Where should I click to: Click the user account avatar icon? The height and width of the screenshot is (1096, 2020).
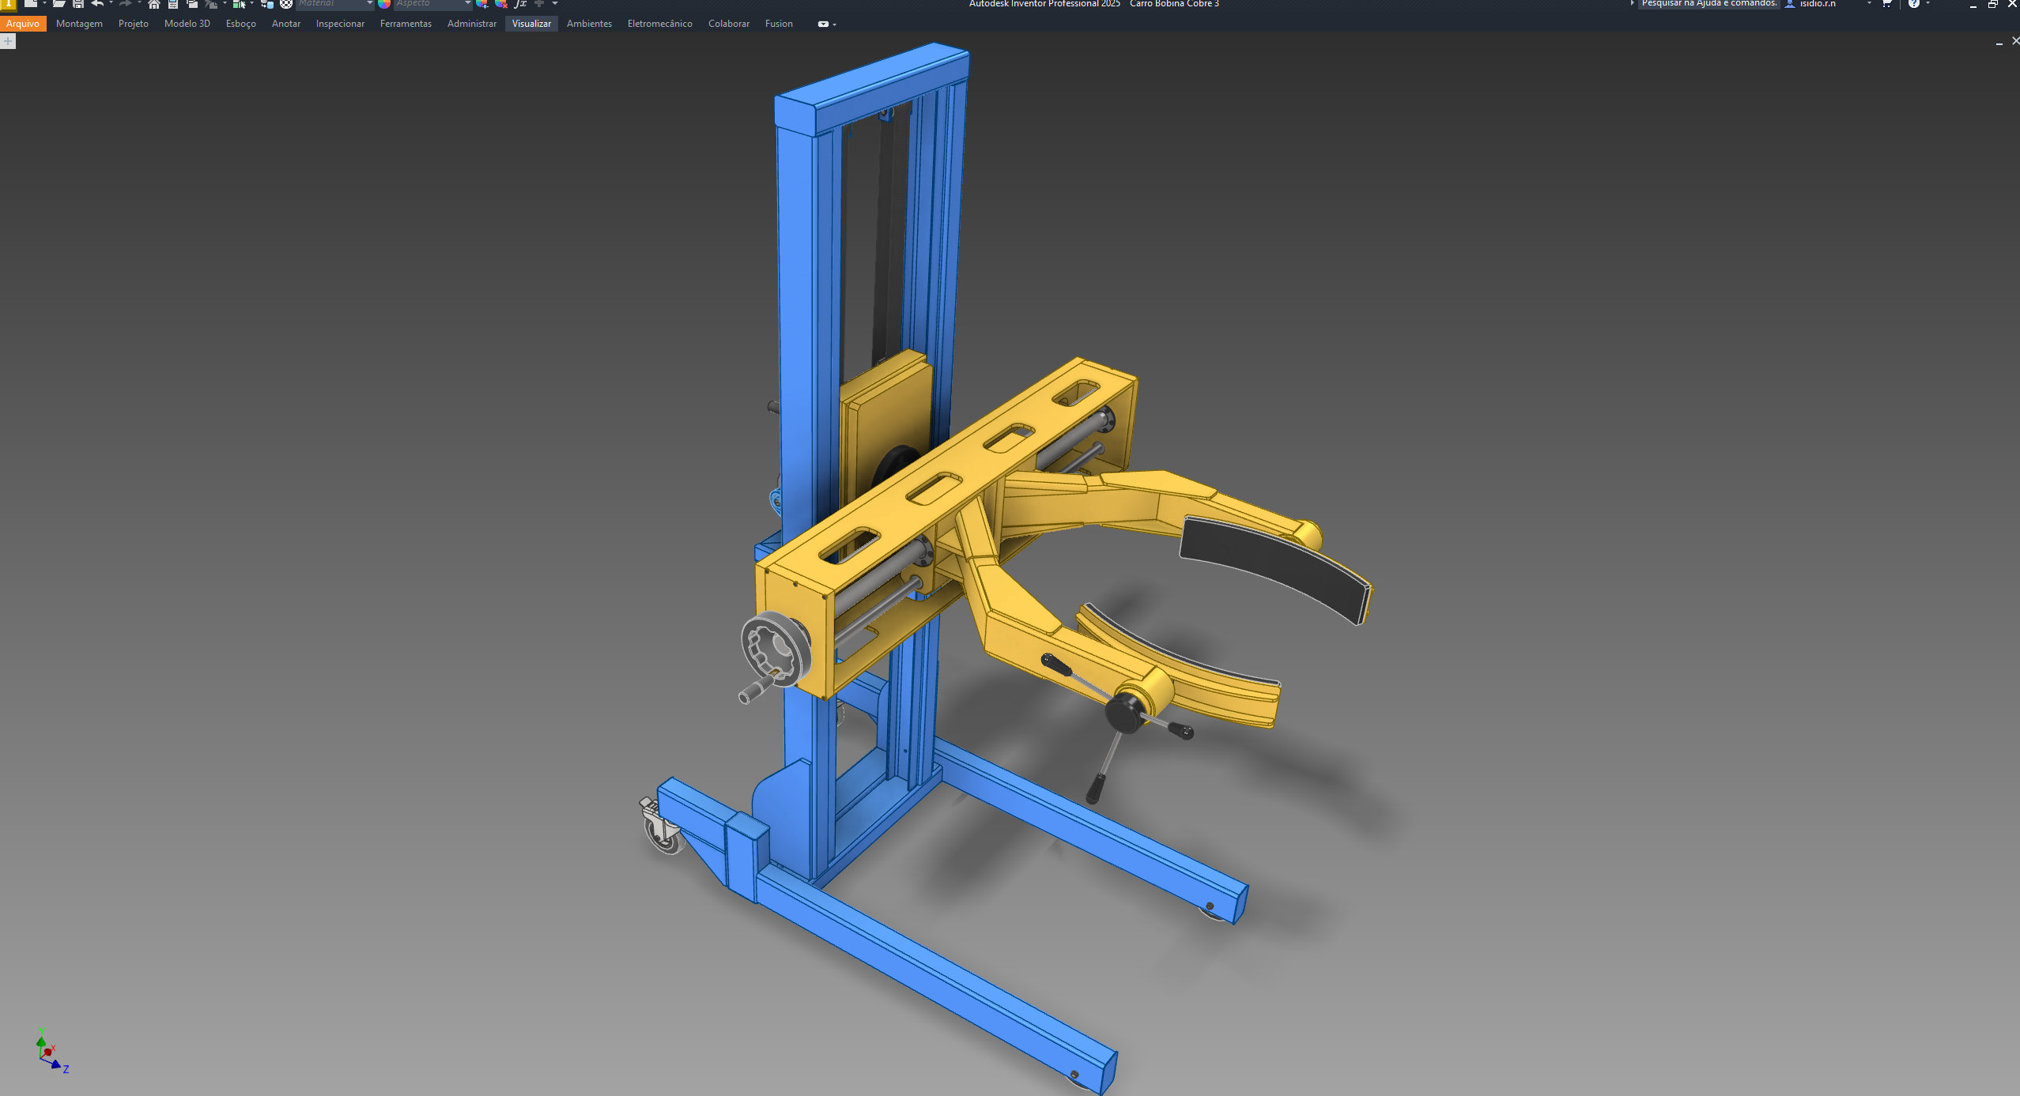coord(1790,4)
